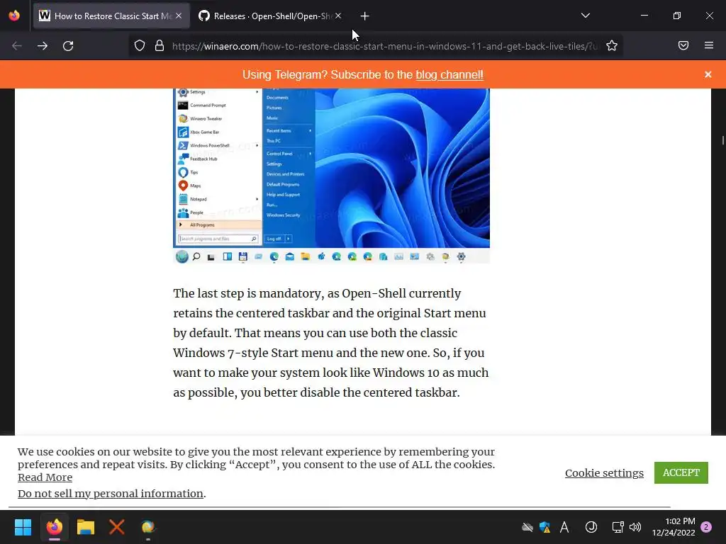This screenshot has height=544, width=726.
Task: Click the winaero.com address bar
Action: [384, 46]
